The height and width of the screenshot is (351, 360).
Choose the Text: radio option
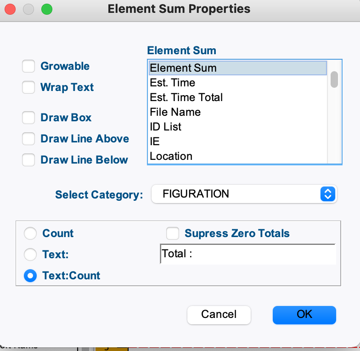[x=30, y=255]
